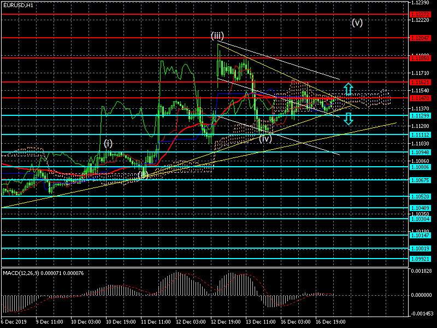This screenshot has width=437, height=328.
Task: Click the 12 Dec 03:00 time label
Action: (x=191, y=321)
